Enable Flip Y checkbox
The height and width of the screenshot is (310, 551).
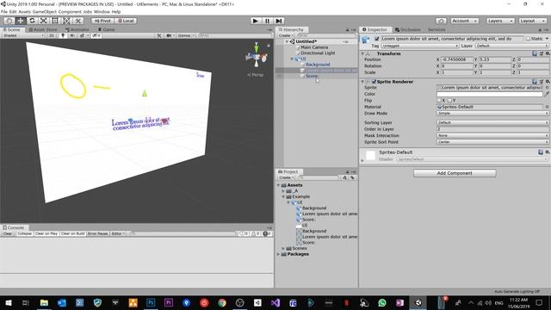pos(449,100)
